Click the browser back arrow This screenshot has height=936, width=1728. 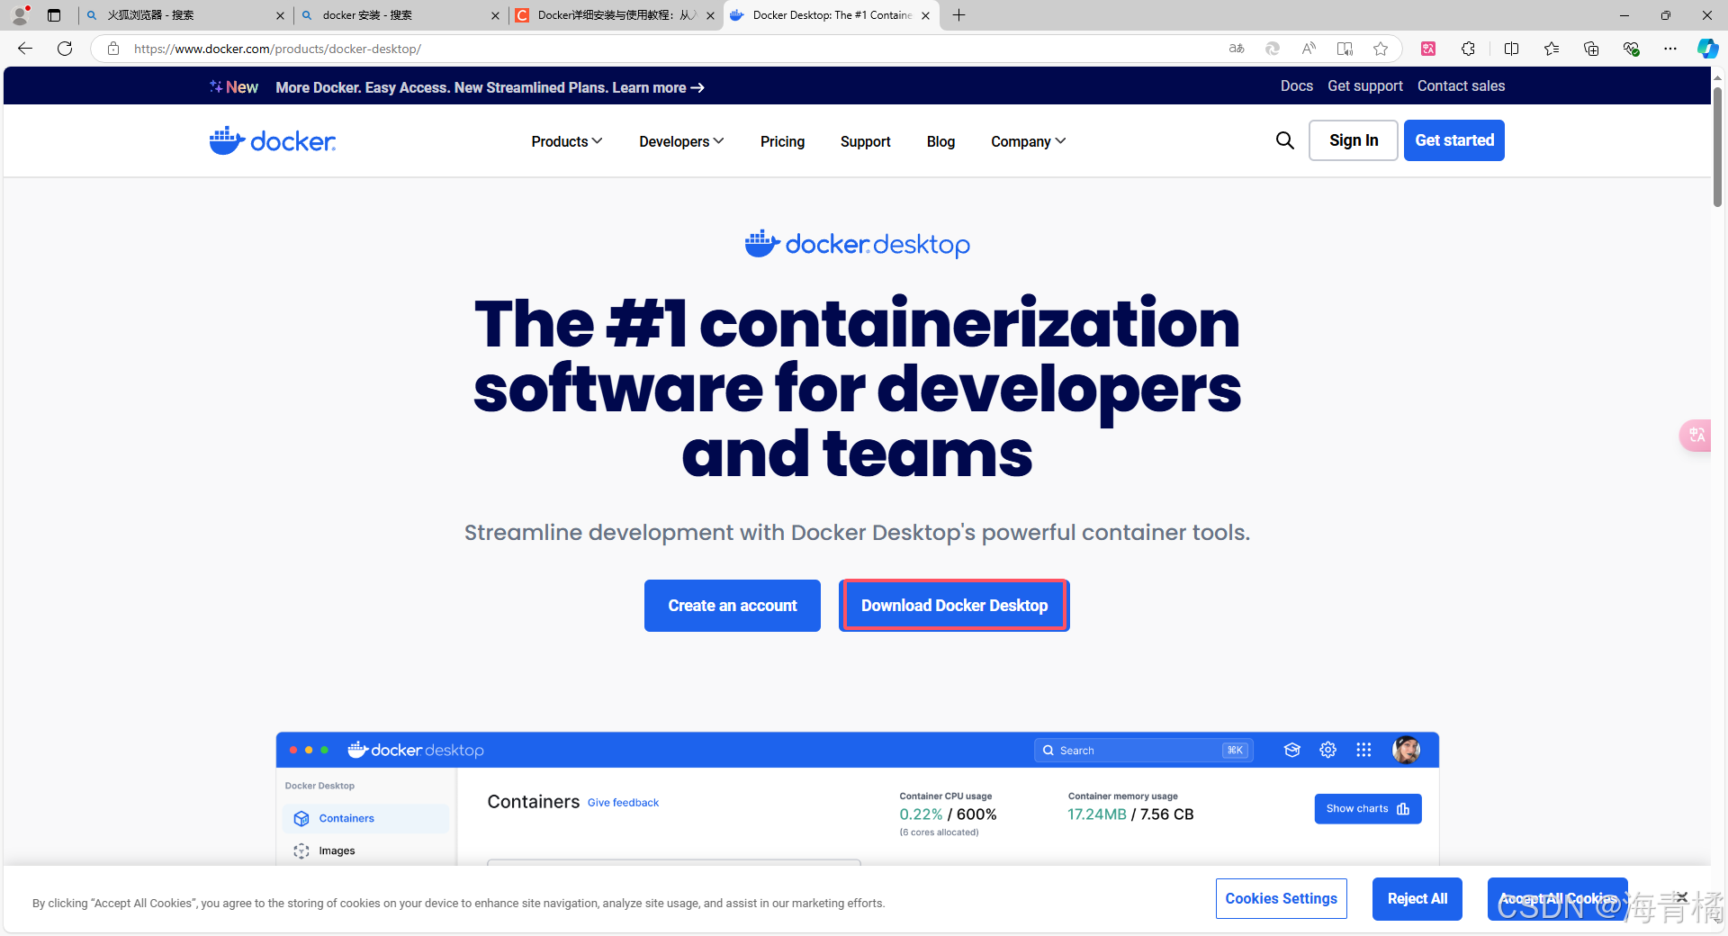coord(25,49)
